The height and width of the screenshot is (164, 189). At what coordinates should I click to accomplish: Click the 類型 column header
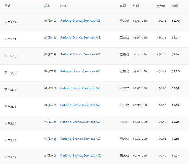point(47,6)
